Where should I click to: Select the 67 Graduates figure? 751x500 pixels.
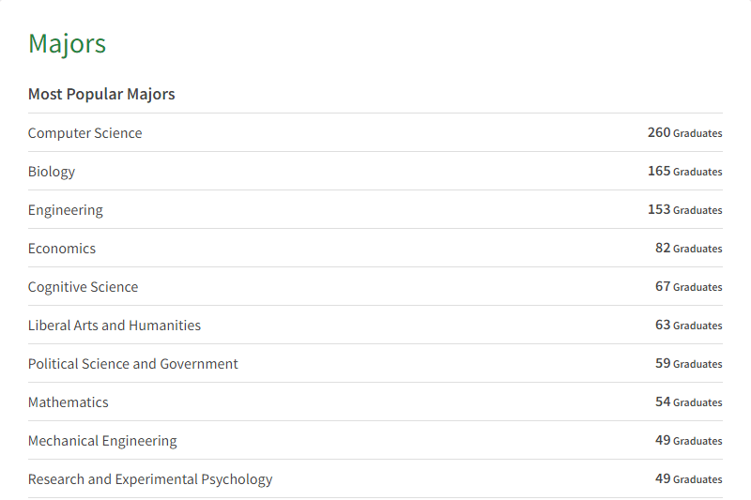point(688,287)
